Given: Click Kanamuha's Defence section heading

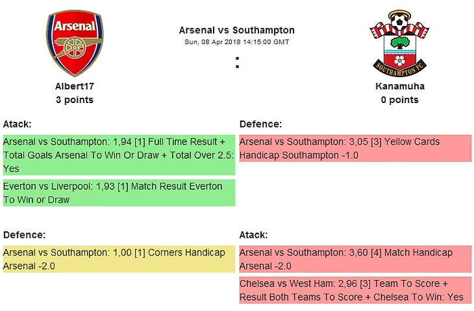Looking at the screenshot, I should [260, 124].
